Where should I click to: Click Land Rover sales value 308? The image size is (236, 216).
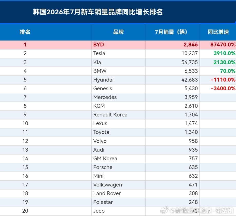click(x=193, y=193)
